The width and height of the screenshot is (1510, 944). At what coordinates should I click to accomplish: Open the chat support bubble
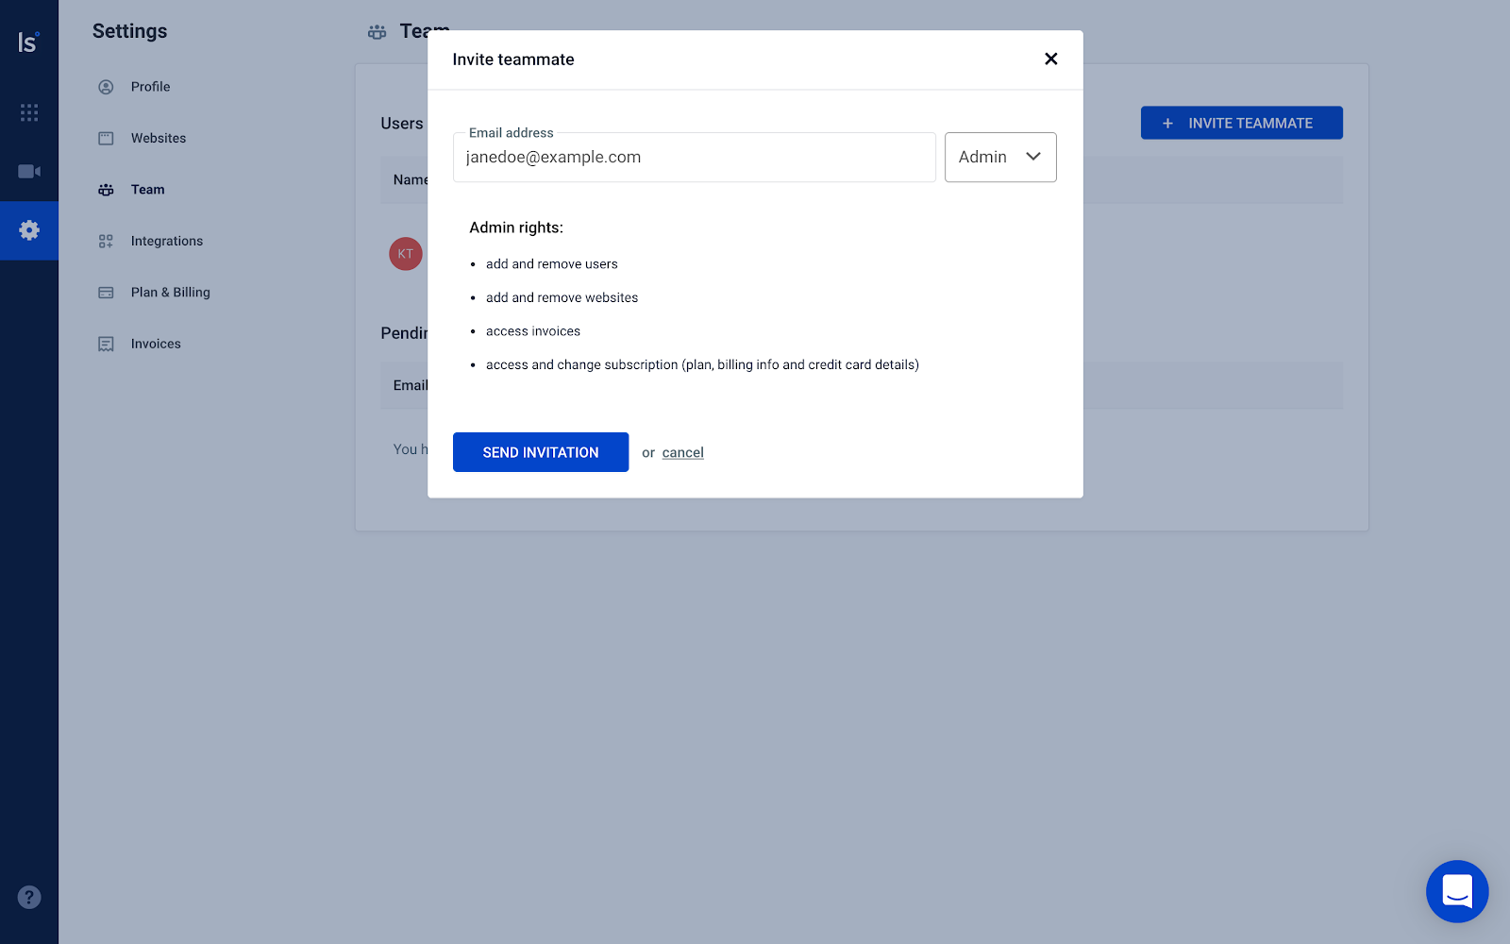point(1457,891)
